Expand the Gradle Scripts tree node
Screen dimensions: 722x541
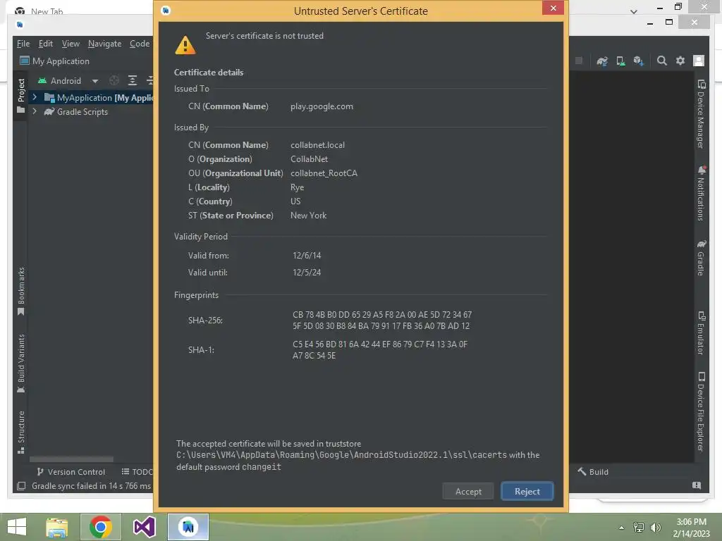tap(34, 111)
